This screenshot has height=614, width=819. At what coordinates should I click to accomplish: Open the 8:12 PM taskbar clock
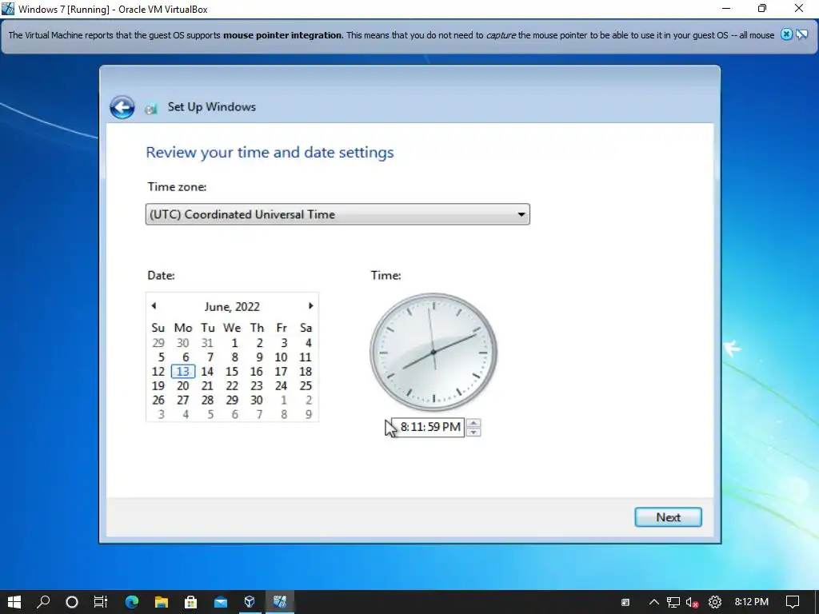click(752, 602)
